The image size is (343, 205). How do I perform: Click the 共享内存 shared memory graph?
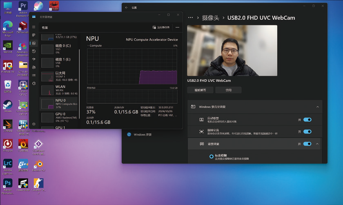click(x=132, y=96)
